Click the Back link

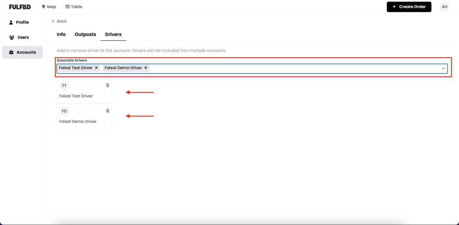(59, 21)
